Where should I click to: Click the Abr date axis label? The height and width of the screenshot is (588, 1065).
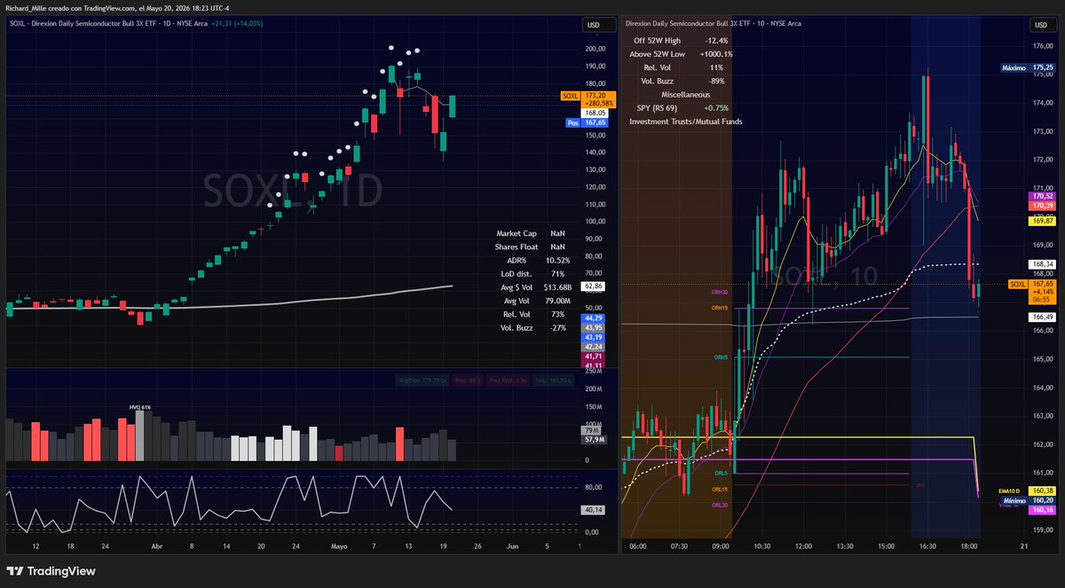157,548
